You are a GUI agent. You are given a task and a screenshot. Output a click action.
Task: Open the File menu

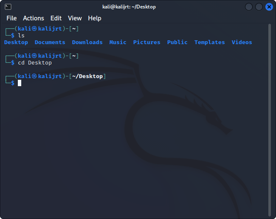[x=11, y=18]
